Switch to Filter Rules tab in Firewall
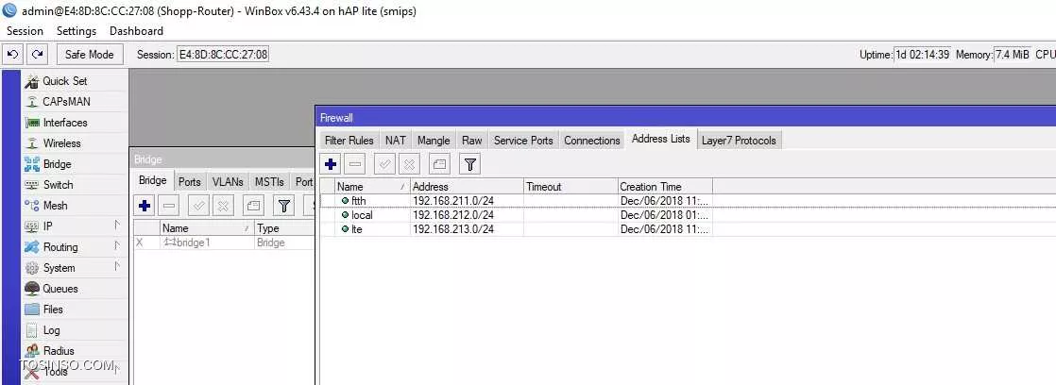The image size is (1056, 385). (349, 141)
